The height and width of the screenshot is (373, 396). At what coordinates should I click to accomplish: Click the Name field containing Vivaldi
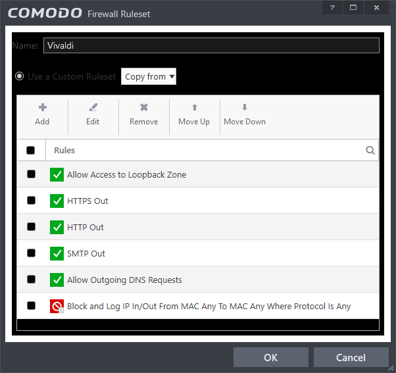211,45
